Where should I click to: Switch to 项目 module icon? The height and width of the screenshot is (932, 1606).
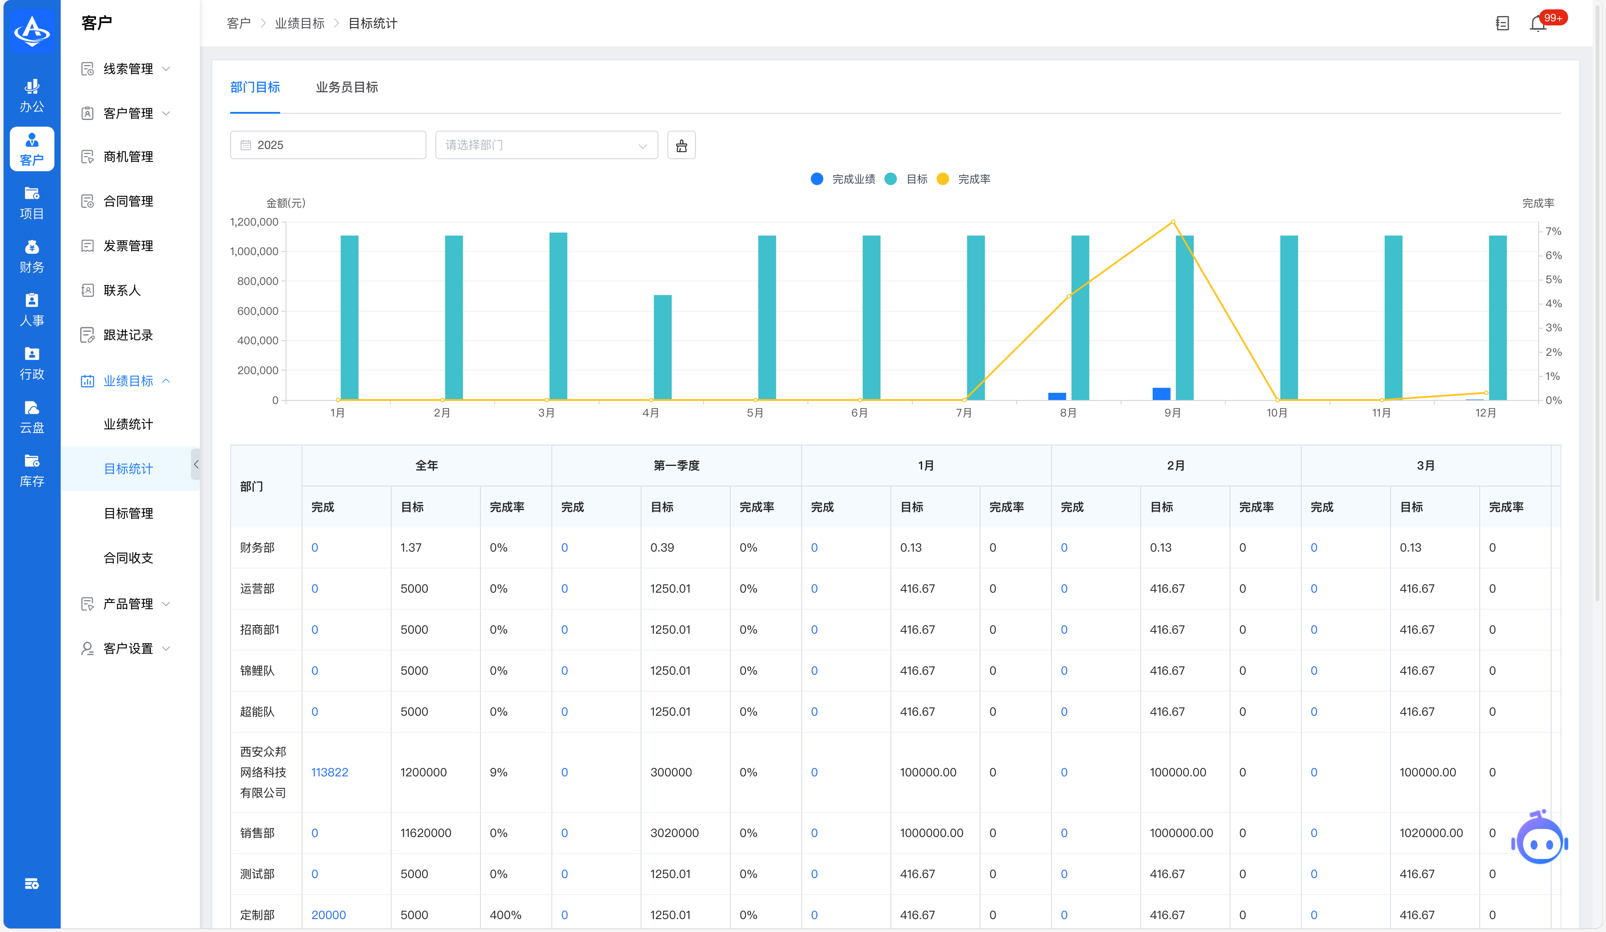tap(32, 202)
